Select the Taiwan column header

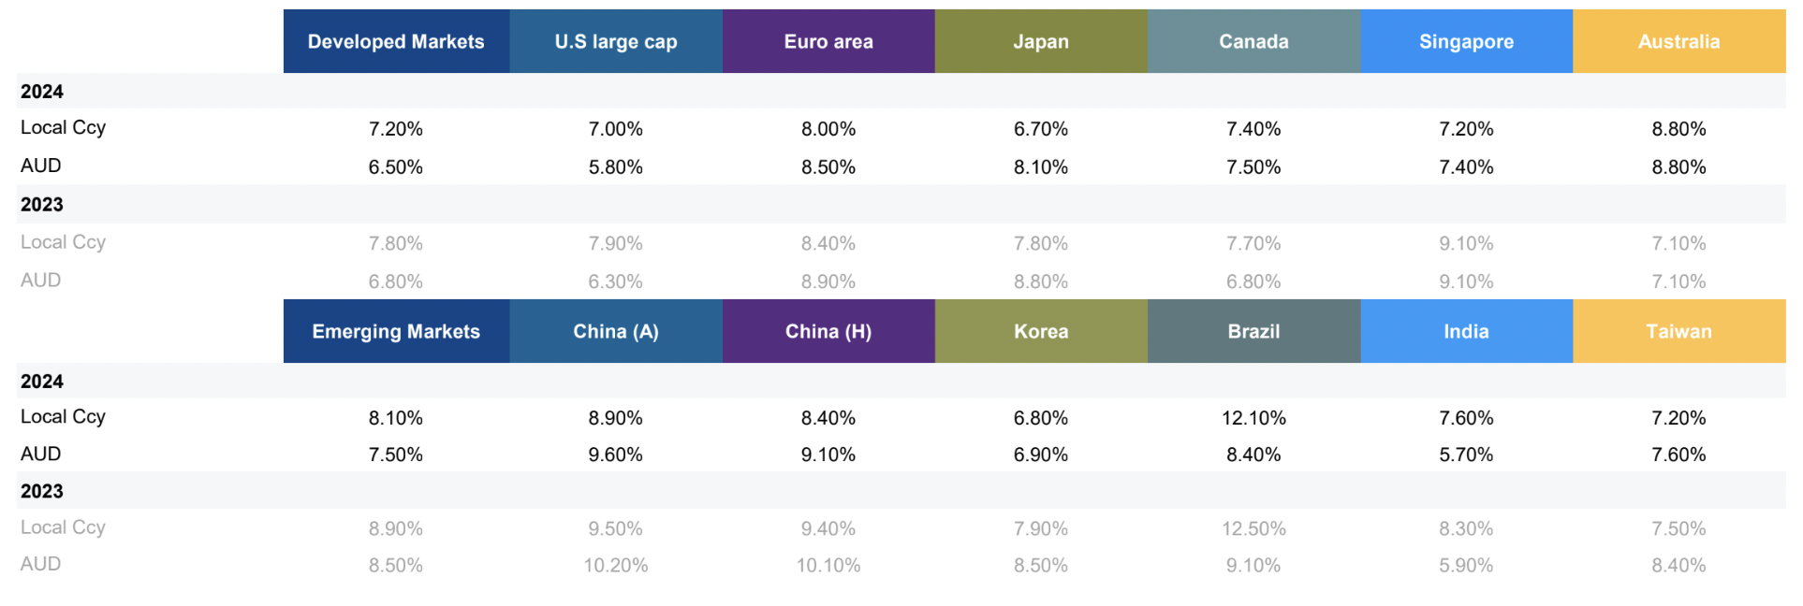click(1678, 332)
